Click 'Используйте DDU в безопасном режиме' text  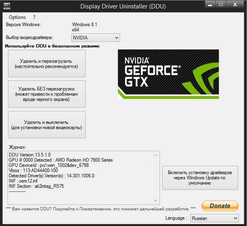tap(52, 46)
